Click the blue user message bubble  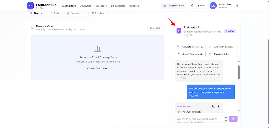[211, 92]
